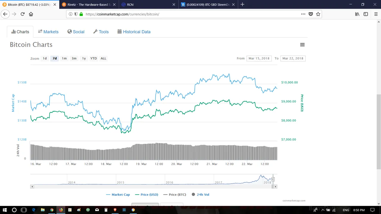Show hidden system tray icons chevron
Image resolution: width=381 pixels, height=214 pixels.
point(323,210)
